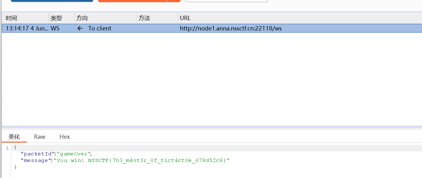The image size is (422, 178).
Task: Click the "message" key in the JSON
Action: (x=36, y=160)
